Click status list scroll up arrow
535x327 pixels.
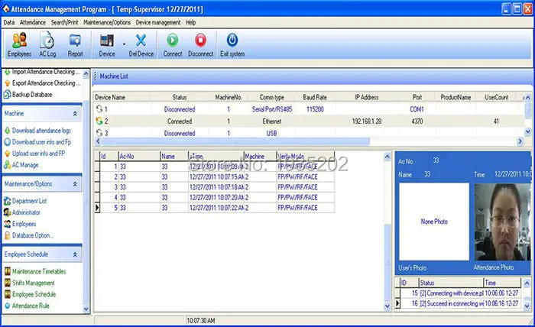point(527,283)
